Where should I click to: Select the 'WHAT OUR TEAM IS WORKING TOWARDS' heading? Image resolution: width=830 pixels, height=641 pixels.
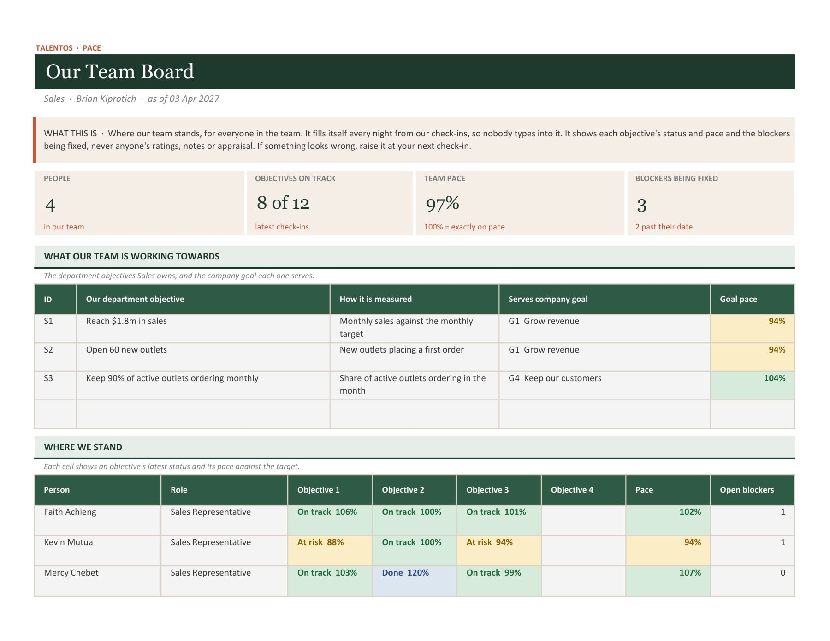(x=132, y=256)
